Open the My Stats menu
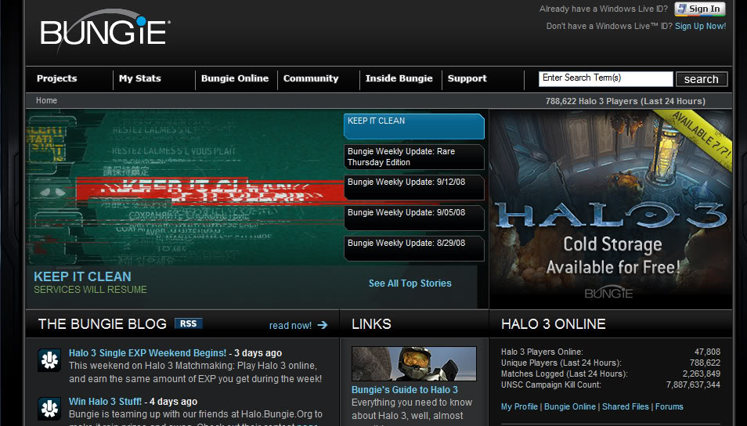The image size is (747, 426). [140, 78]
